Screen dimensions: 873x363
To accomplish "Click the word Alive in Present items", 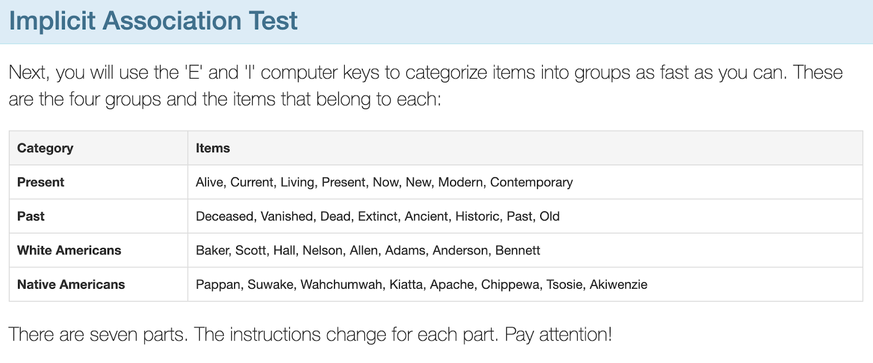I will pyautogui.click(x=210, y=182).
